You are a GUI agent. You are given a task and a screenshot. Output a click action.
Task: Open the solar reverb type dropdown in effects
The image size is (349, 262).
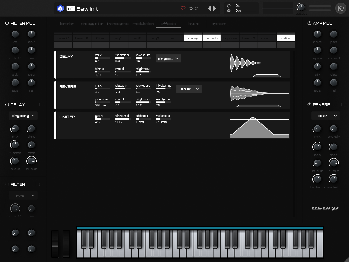tap(189, 89)
